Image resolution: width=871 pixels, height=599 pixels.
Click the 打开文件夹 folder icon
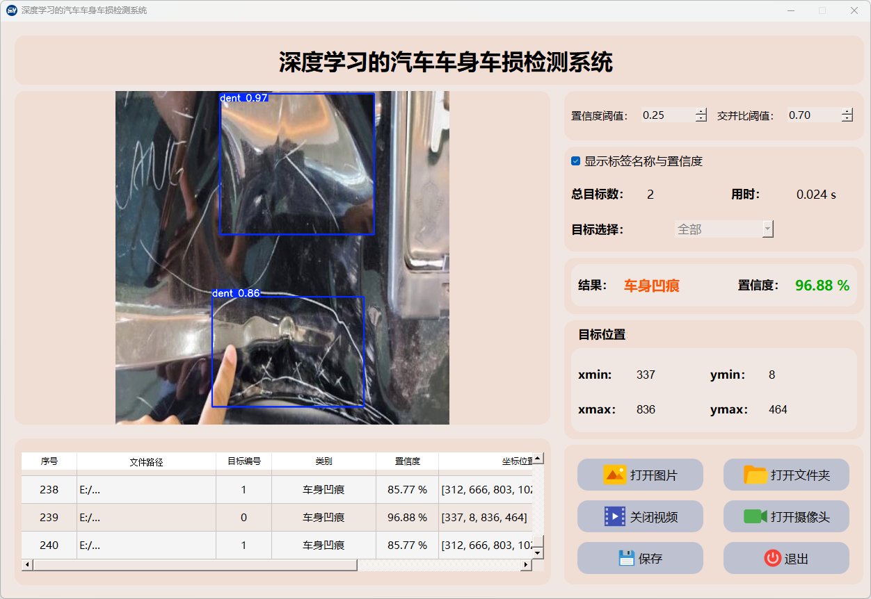coord(756,475)
